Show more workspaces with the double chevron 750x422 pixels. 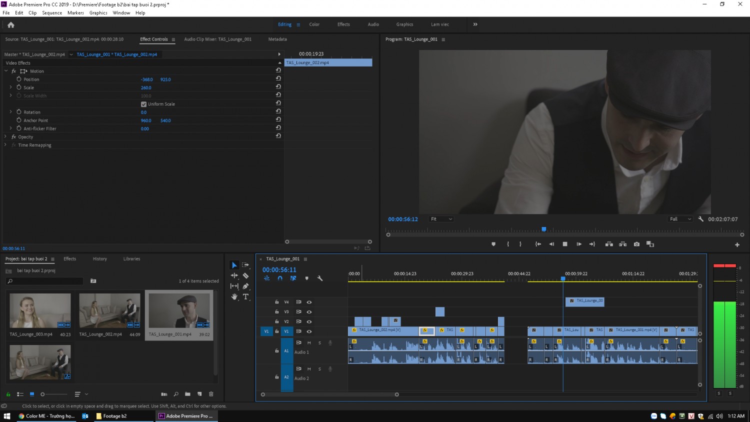click(475, 24)
